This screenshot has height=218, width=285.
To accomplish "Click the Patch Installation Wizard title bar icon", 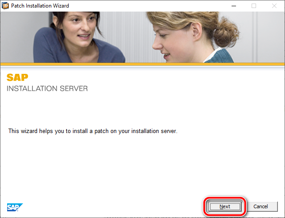I will point(5,6).
